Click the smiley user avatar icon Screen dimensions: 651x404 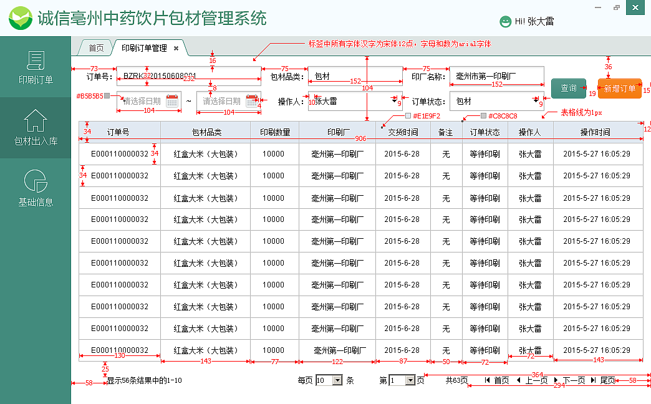[505, 22]
